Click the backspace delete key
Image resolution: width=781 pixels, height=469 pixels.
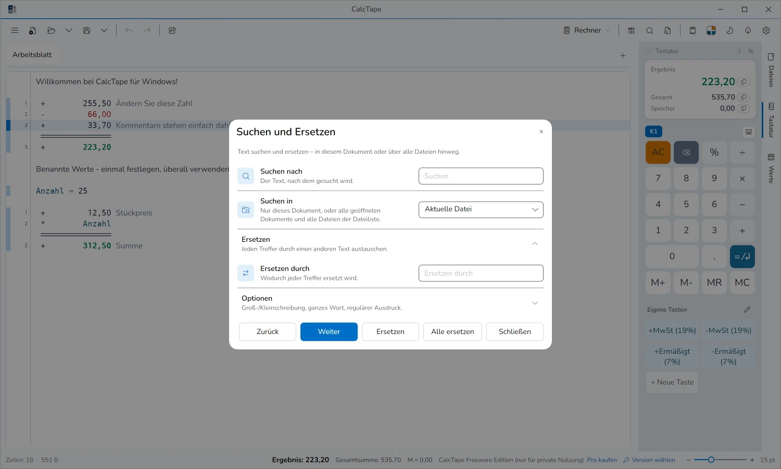(x=686, y=152)
